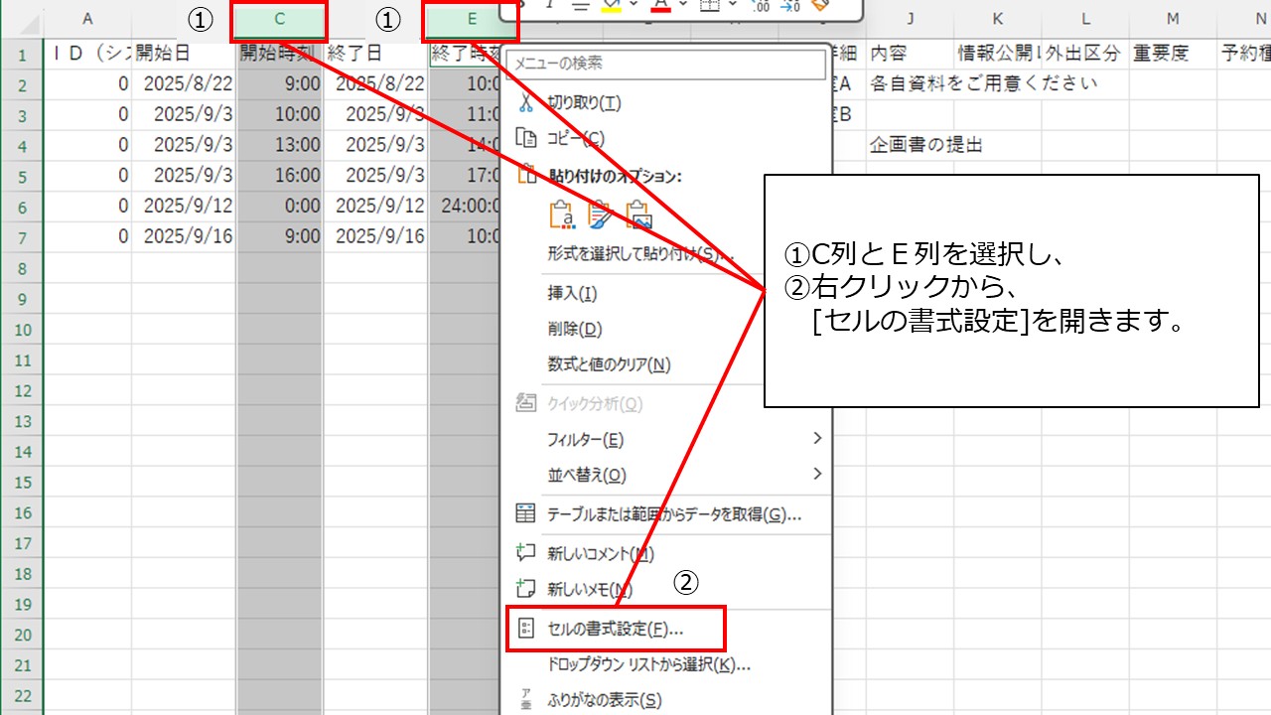Click the center align icon in mini toolbar
The width and height of the screenshot is (1271, 715).
click(581, 5)
